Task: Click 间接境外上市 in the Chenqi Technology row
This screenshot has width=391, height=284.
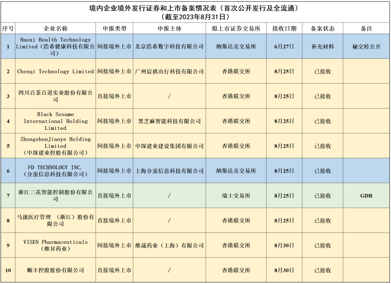Action: point(114,72)
